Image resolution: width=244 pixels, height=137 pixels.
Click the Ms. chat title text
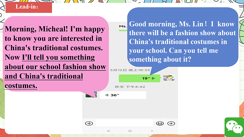point(123,26)
